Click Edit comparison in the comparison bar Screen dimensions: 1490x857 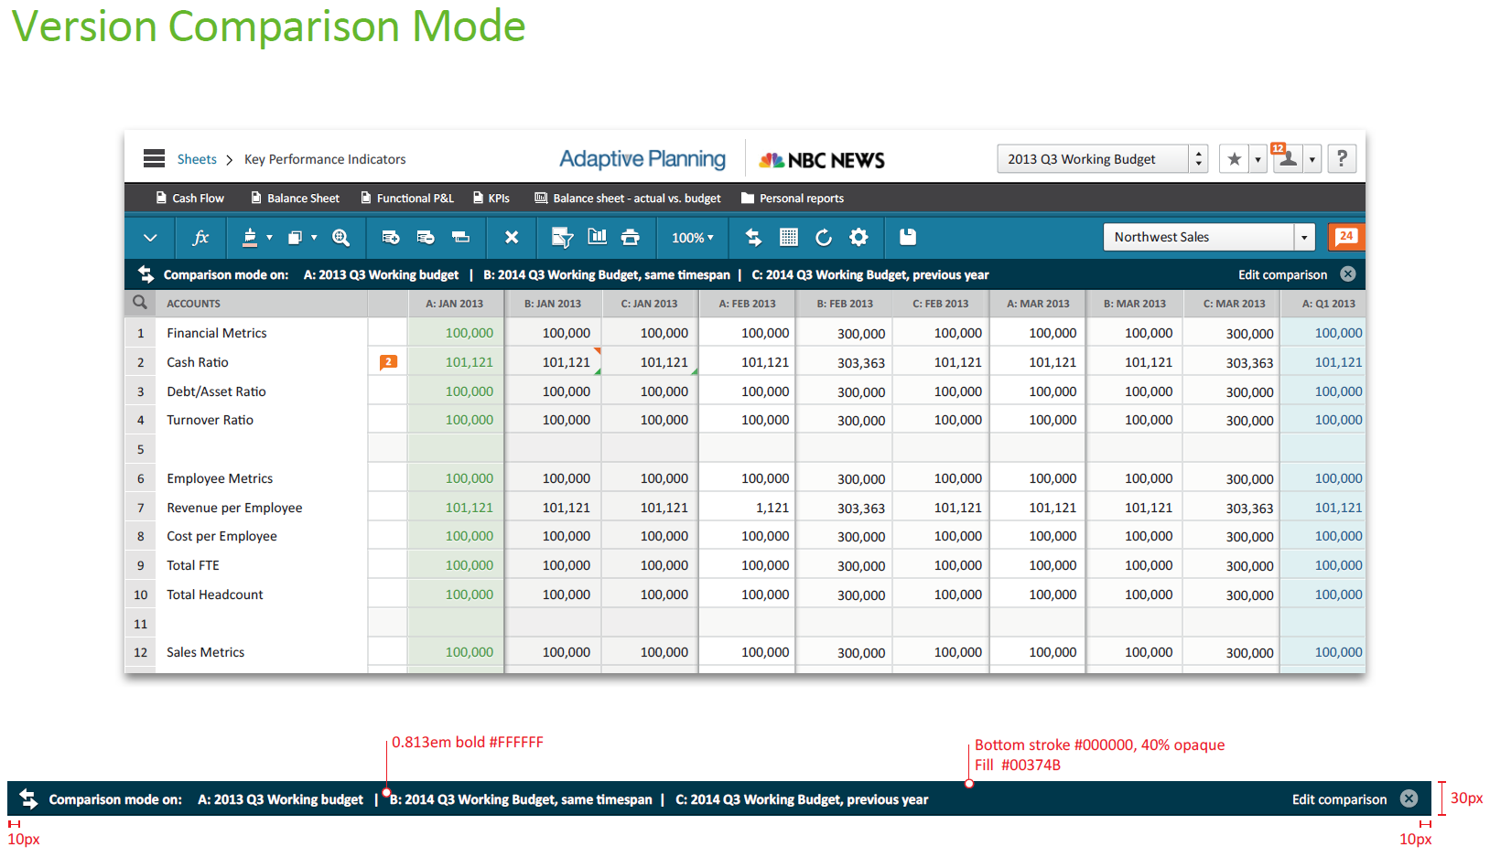click(1285, 274)
